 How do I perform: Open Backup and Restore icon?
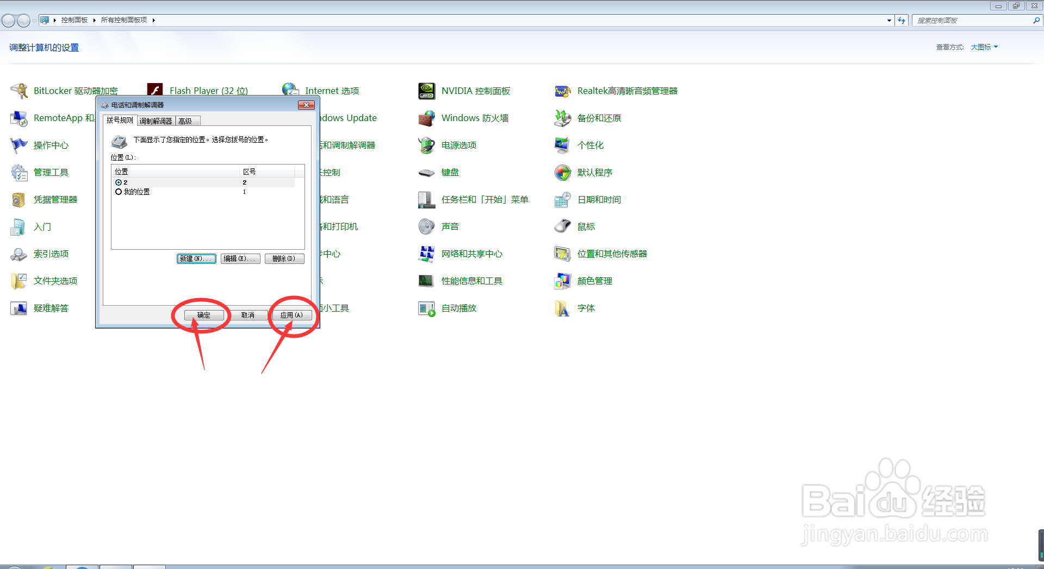563,118
